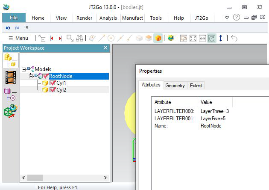Click the globe with arrow icon
Image resolution: width=269 pixels, height=190 pixels.
pos(171,38)
